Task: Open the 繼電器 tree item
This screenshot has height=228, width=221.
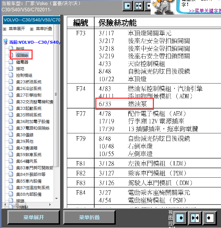Action: (x=22, y=62)
